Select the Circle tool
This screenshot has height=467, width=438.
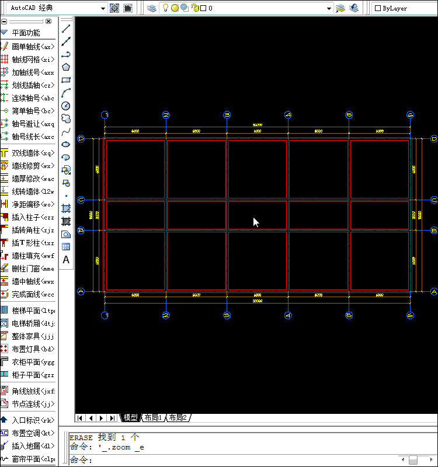[66, 106]
